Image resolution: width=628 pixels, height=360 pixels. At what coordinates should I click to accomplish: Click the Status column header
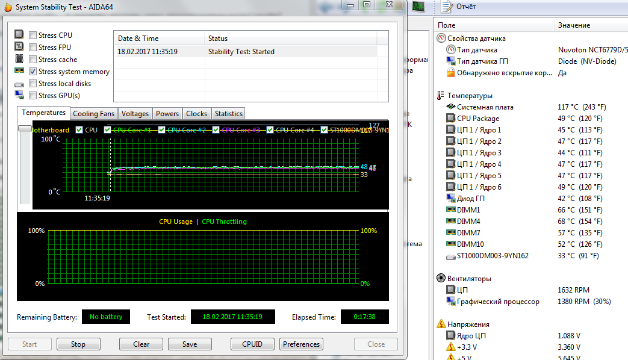291,39
